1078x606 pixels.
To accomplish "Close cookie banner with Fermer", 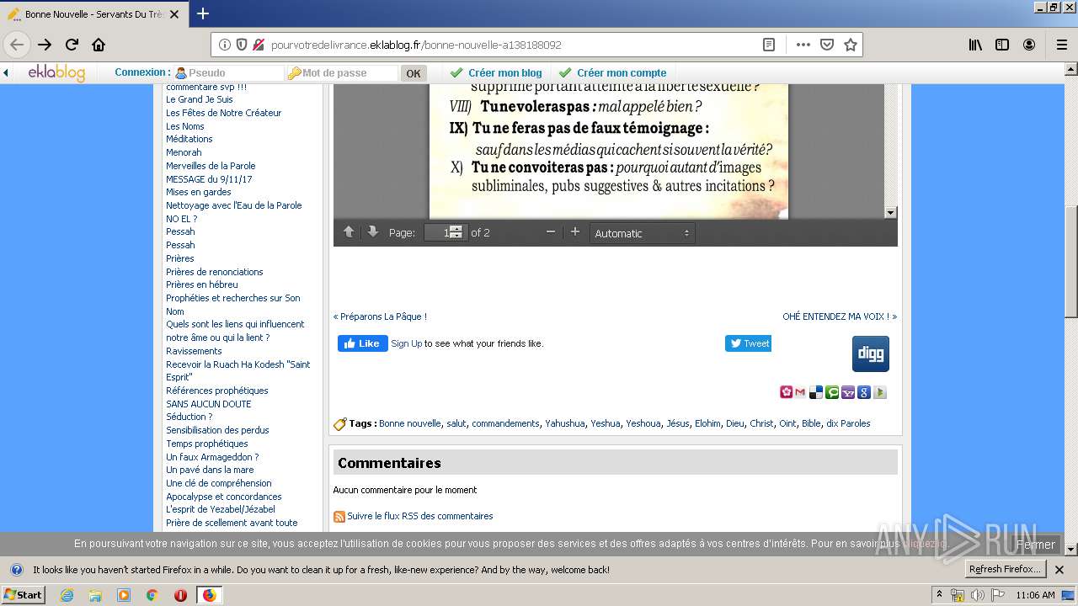I will pyautogui.click(x=1035, y=545).
